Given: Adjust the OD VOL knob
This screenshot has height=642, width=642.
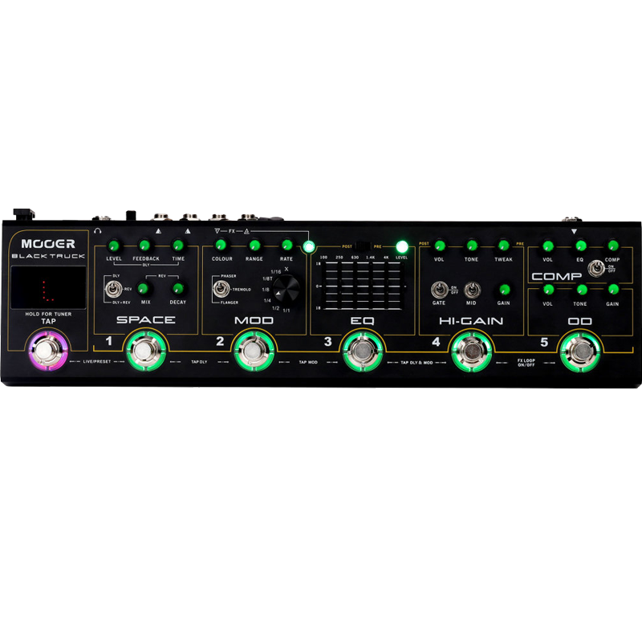Looking at the screenshot, I should [x=548, y=290].
